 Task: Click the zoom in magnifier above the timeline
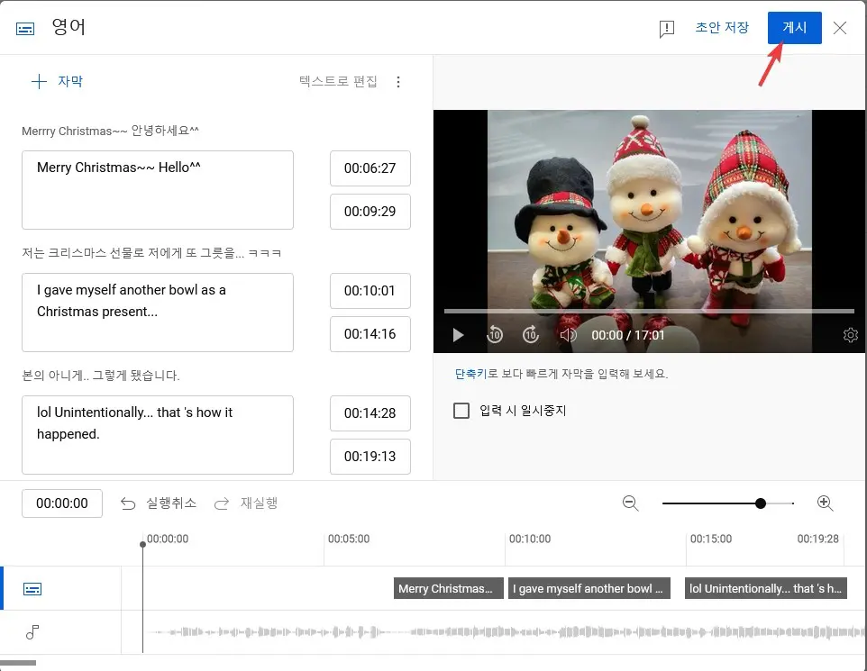click(x=825, y=503)
